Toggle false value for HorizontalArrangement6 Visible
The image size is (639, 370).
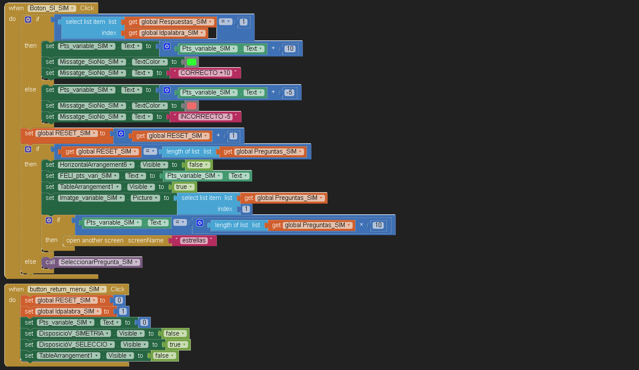tap(199, 165)
